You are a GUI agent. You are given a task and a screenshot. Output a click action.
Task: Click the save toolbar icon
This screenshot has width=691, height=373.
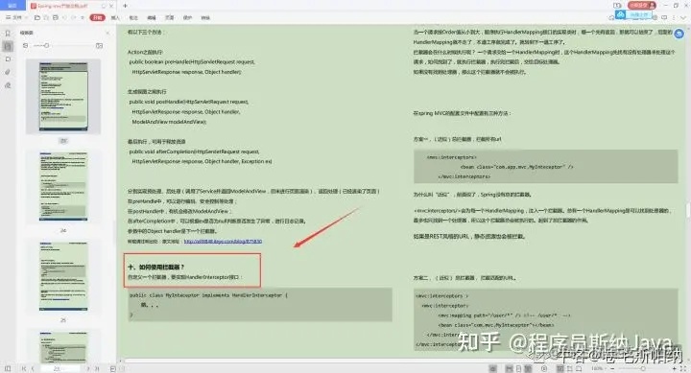tap(47, 17)
